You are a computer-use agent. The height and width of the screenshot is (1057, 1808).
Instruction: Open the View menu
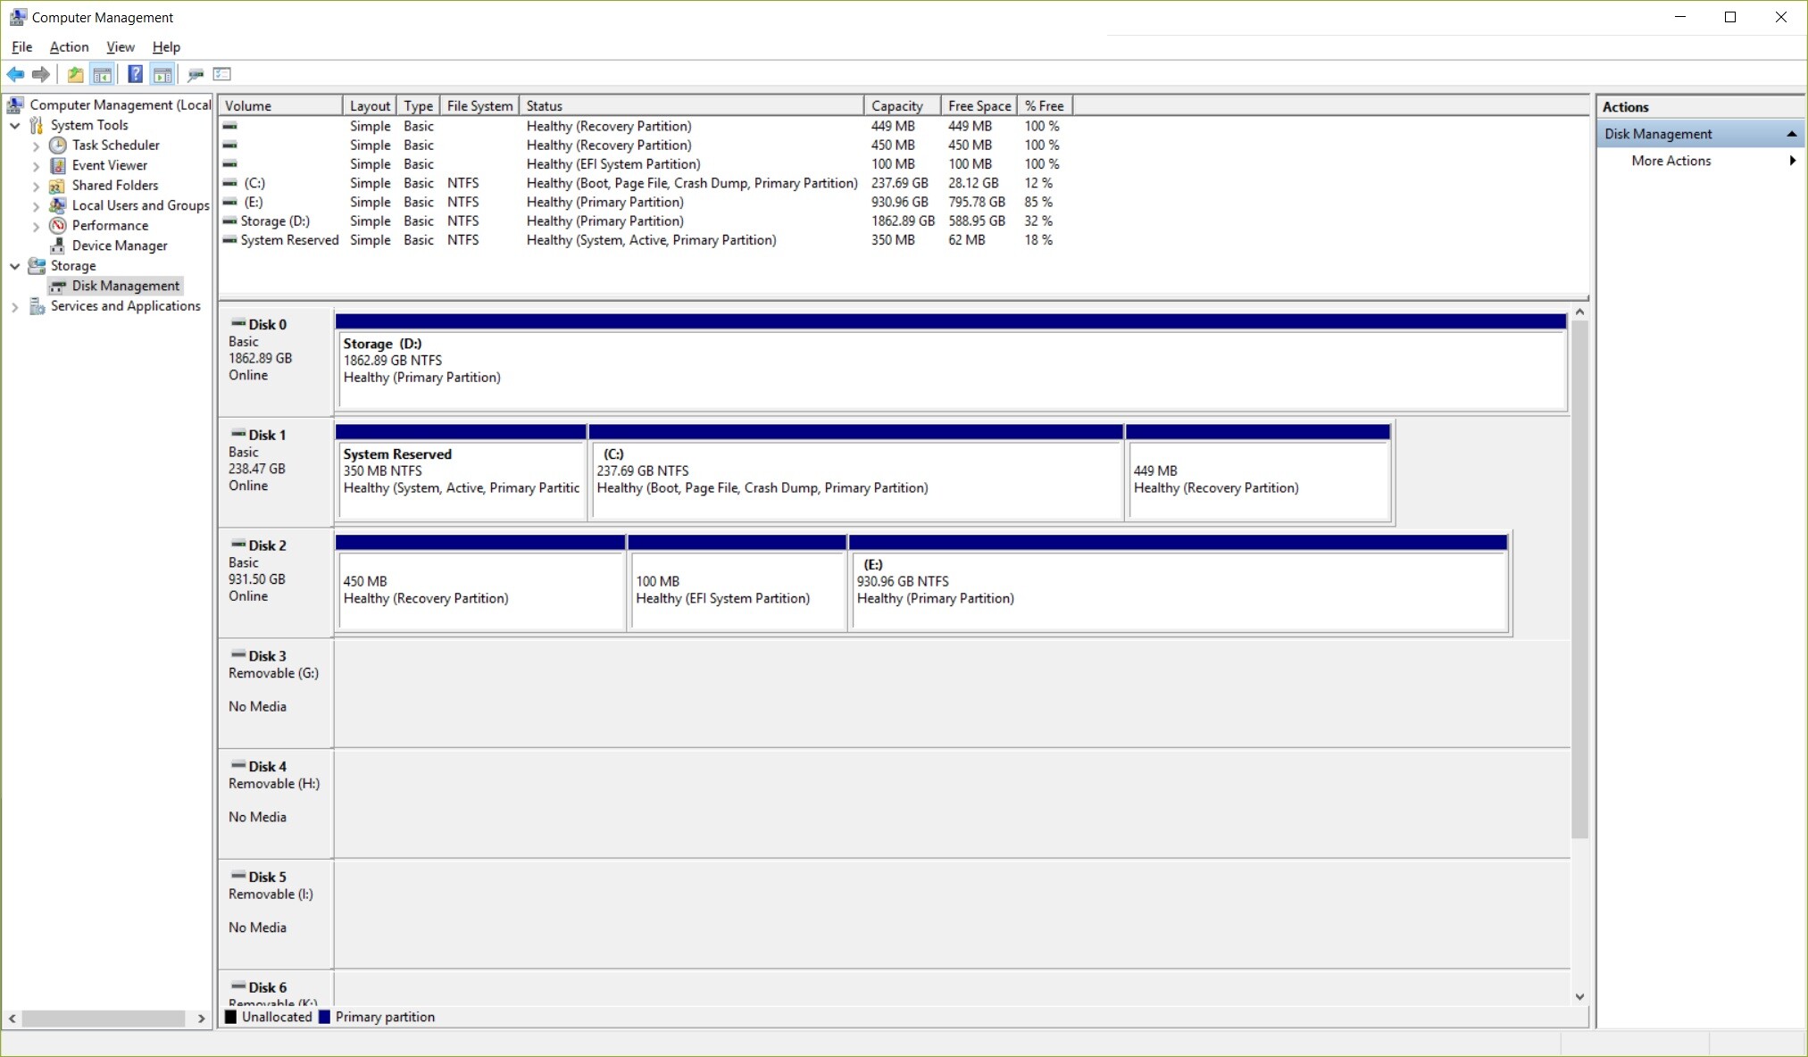coord(120,46)
